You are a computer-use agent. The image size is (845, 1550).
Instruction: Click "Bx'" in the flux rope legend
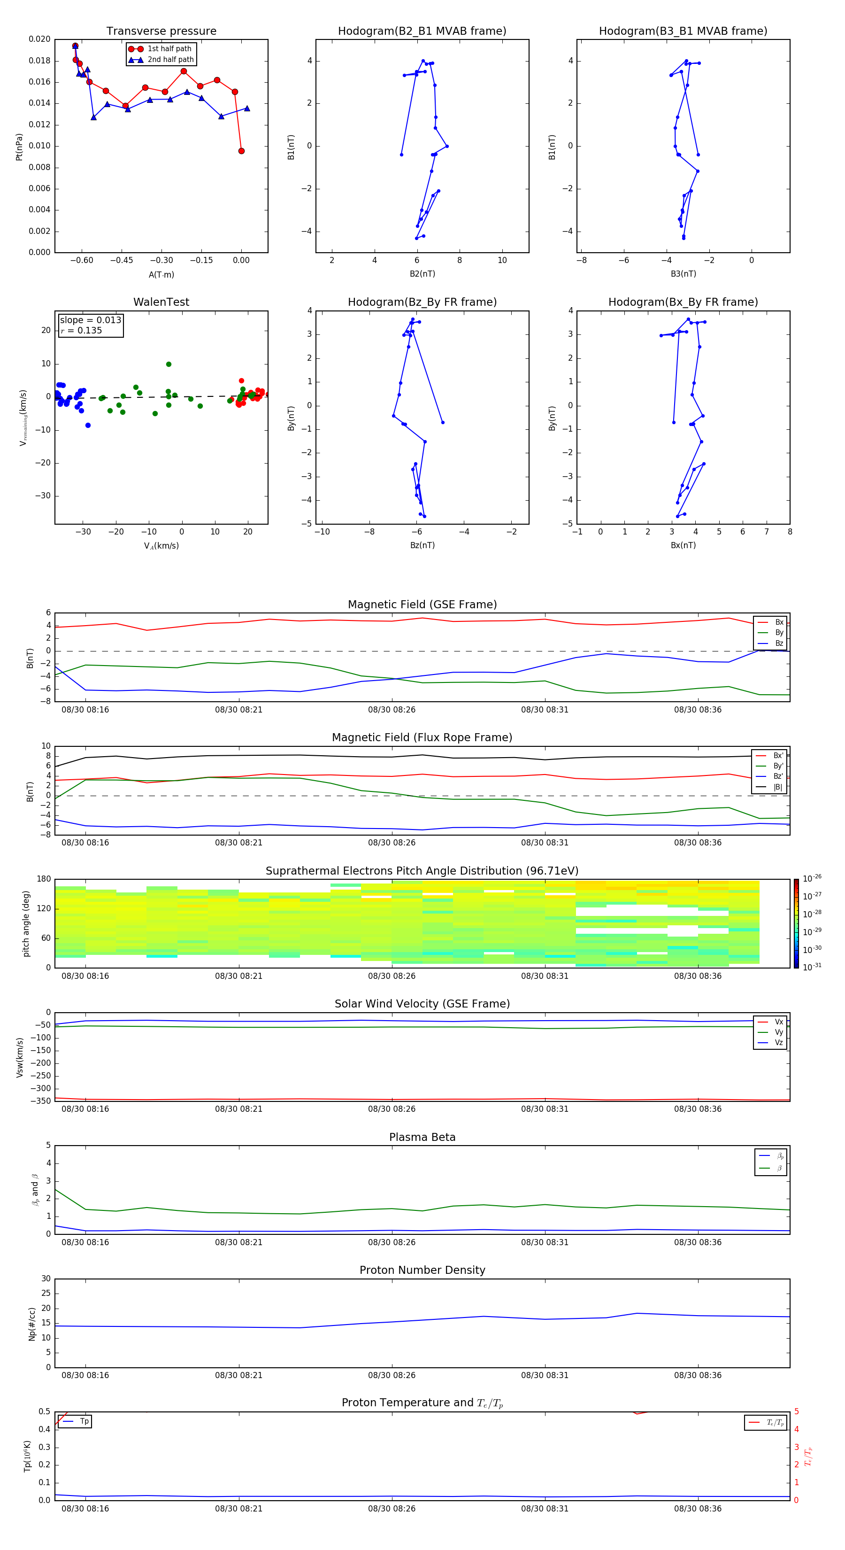pyautogui.click(x=778, y=756)
